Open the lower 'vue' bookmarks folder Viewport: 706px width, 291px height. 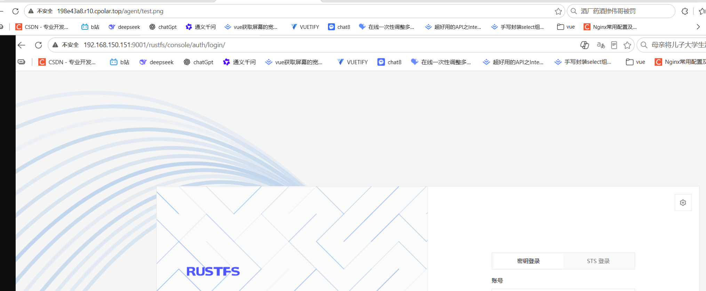click(635, 62)
